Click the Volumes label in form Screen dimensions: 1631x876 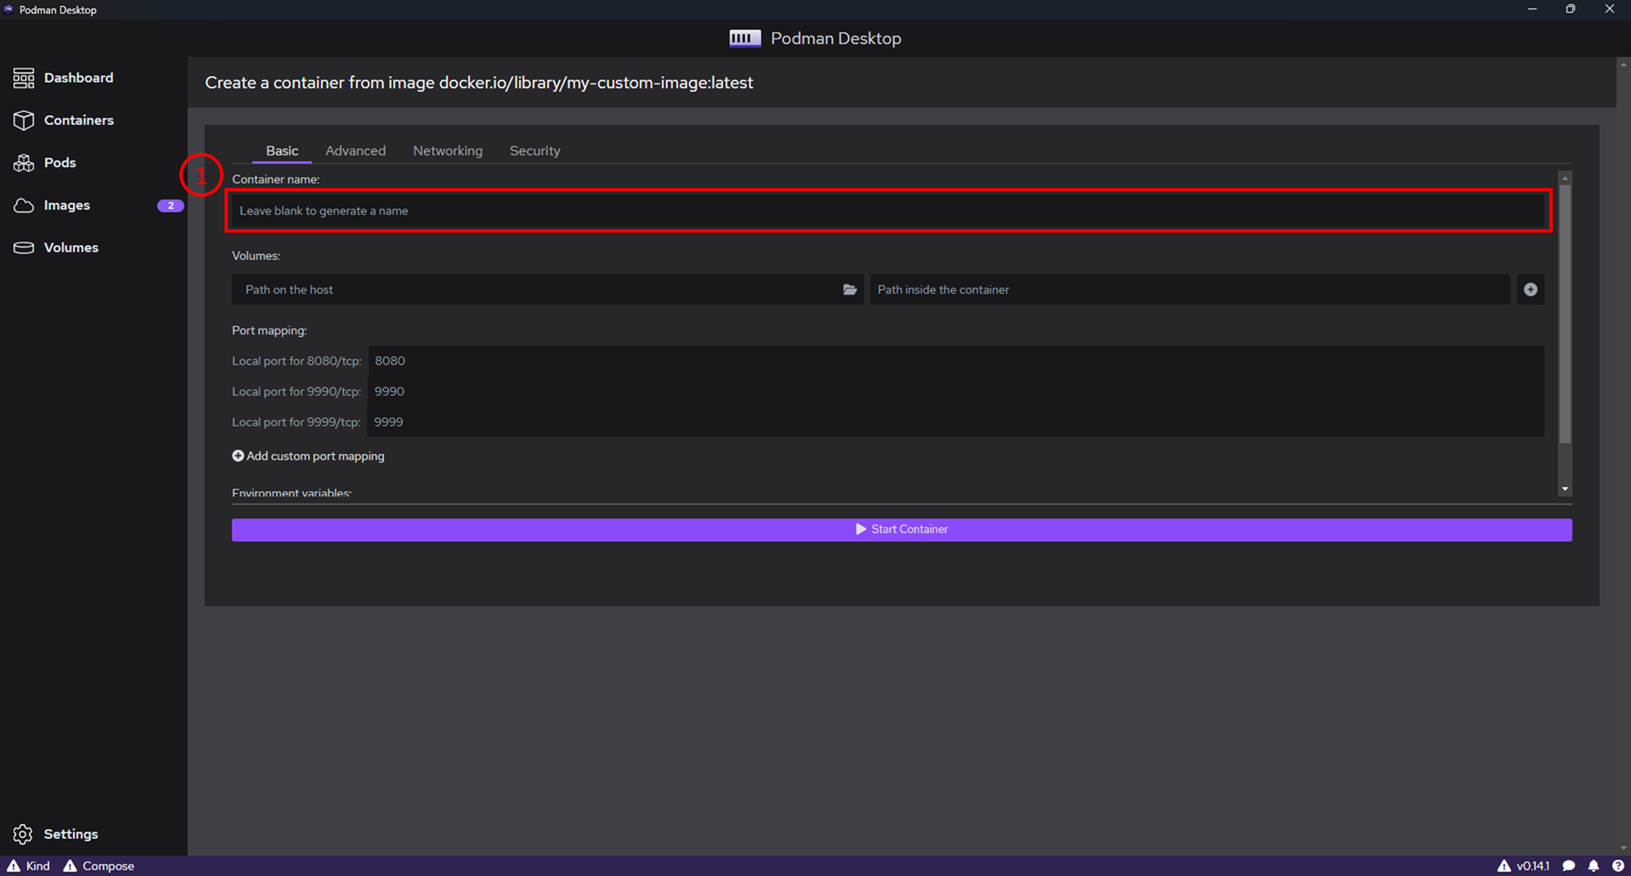pyautogui.click(x=256, y=255)
